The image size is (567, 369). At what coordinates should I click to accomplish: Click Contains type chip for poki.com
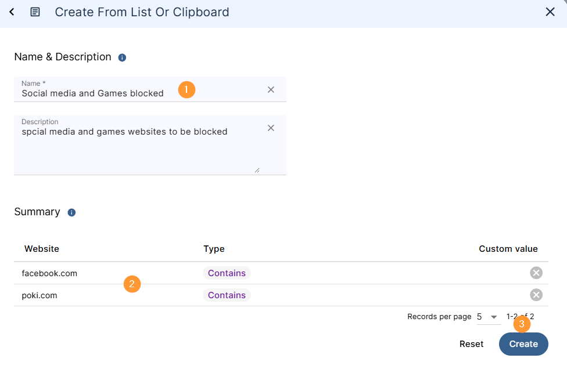click(227, 295)
